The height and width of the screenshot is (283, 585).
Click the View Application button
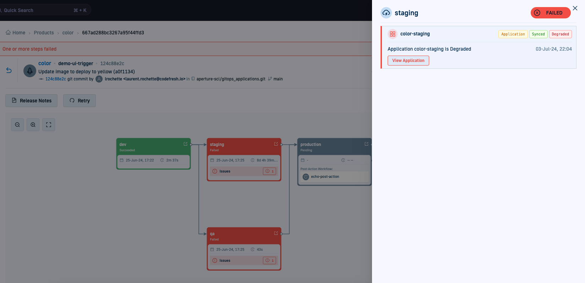(408, 61)
